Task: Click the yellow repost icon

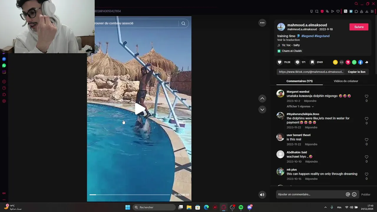Action: point(335,62)
